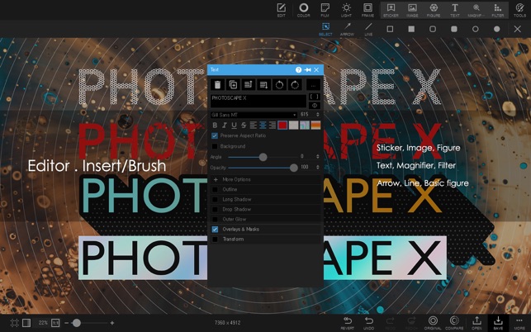The width and height of the screenshot is (531, 332).
Task: Adjust the Angle value stepper
Action: 318,157
